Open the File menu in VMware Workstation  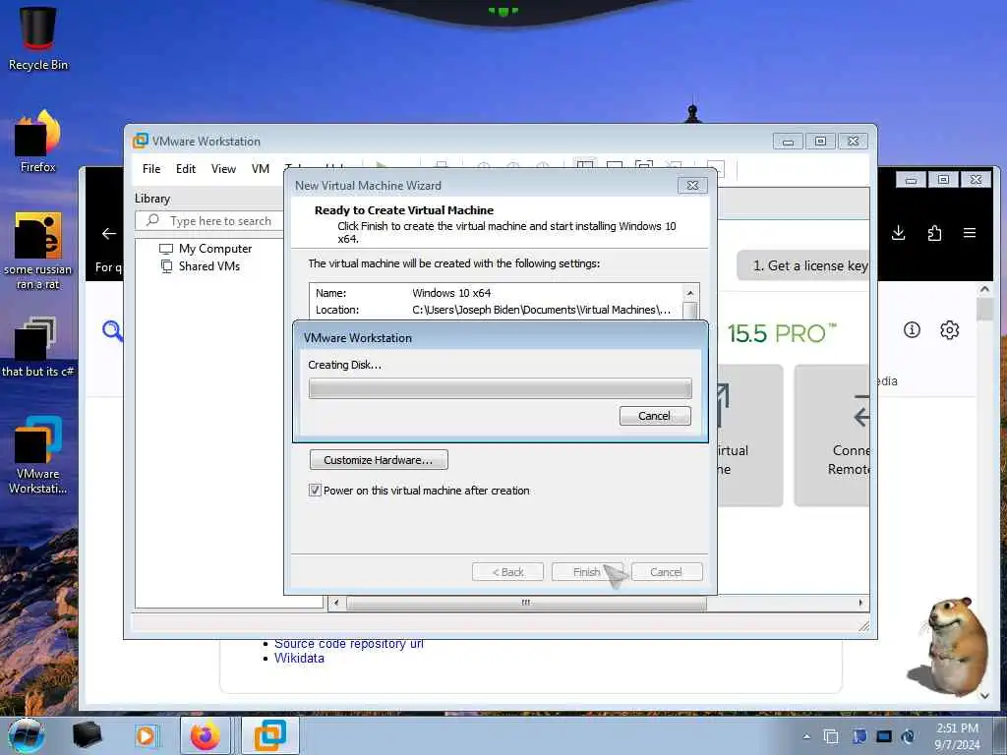(151, 169)
